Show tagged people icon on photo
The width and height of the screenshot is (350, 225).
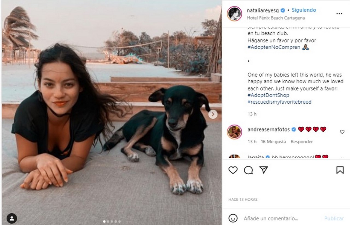(12, 218)
